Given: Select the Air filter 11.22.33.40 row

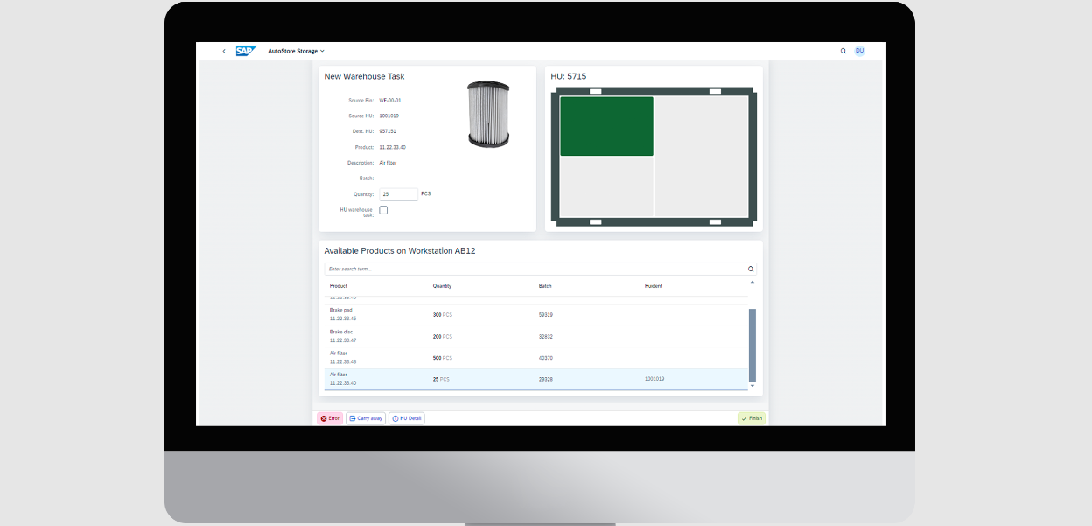Looking at the screenshot, I should pos(536,379).
